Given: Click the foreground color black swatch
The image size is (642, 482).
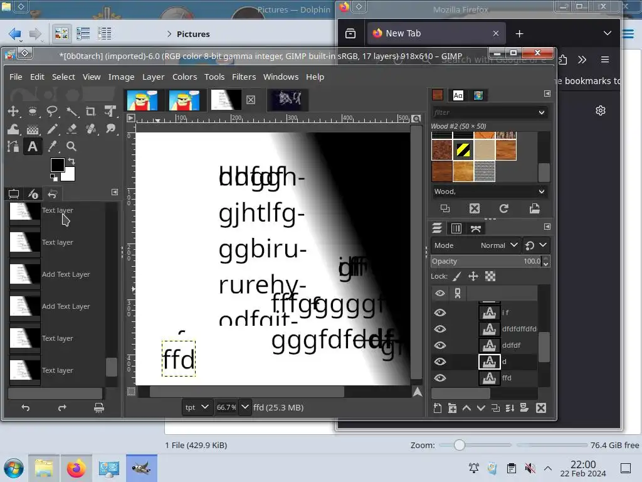Looking at the screenshot, I should tap(57, 165).
